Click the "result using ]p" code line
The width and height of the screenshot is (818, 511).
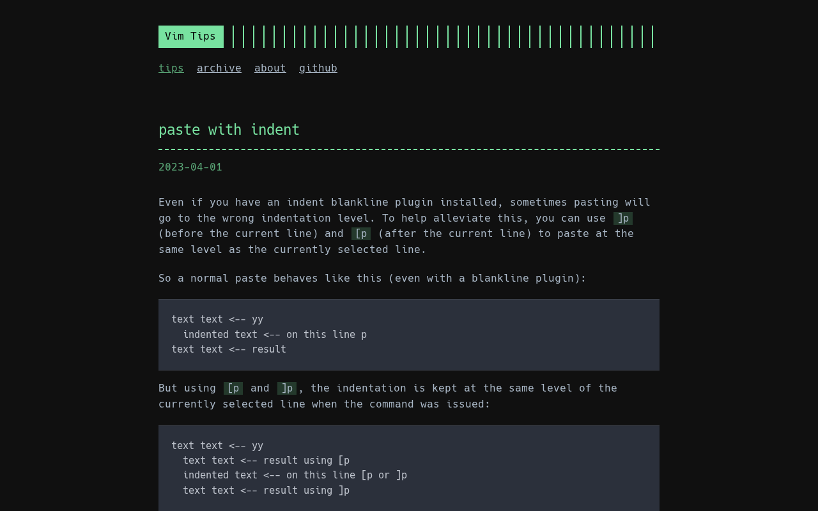(x=266, y=491)
